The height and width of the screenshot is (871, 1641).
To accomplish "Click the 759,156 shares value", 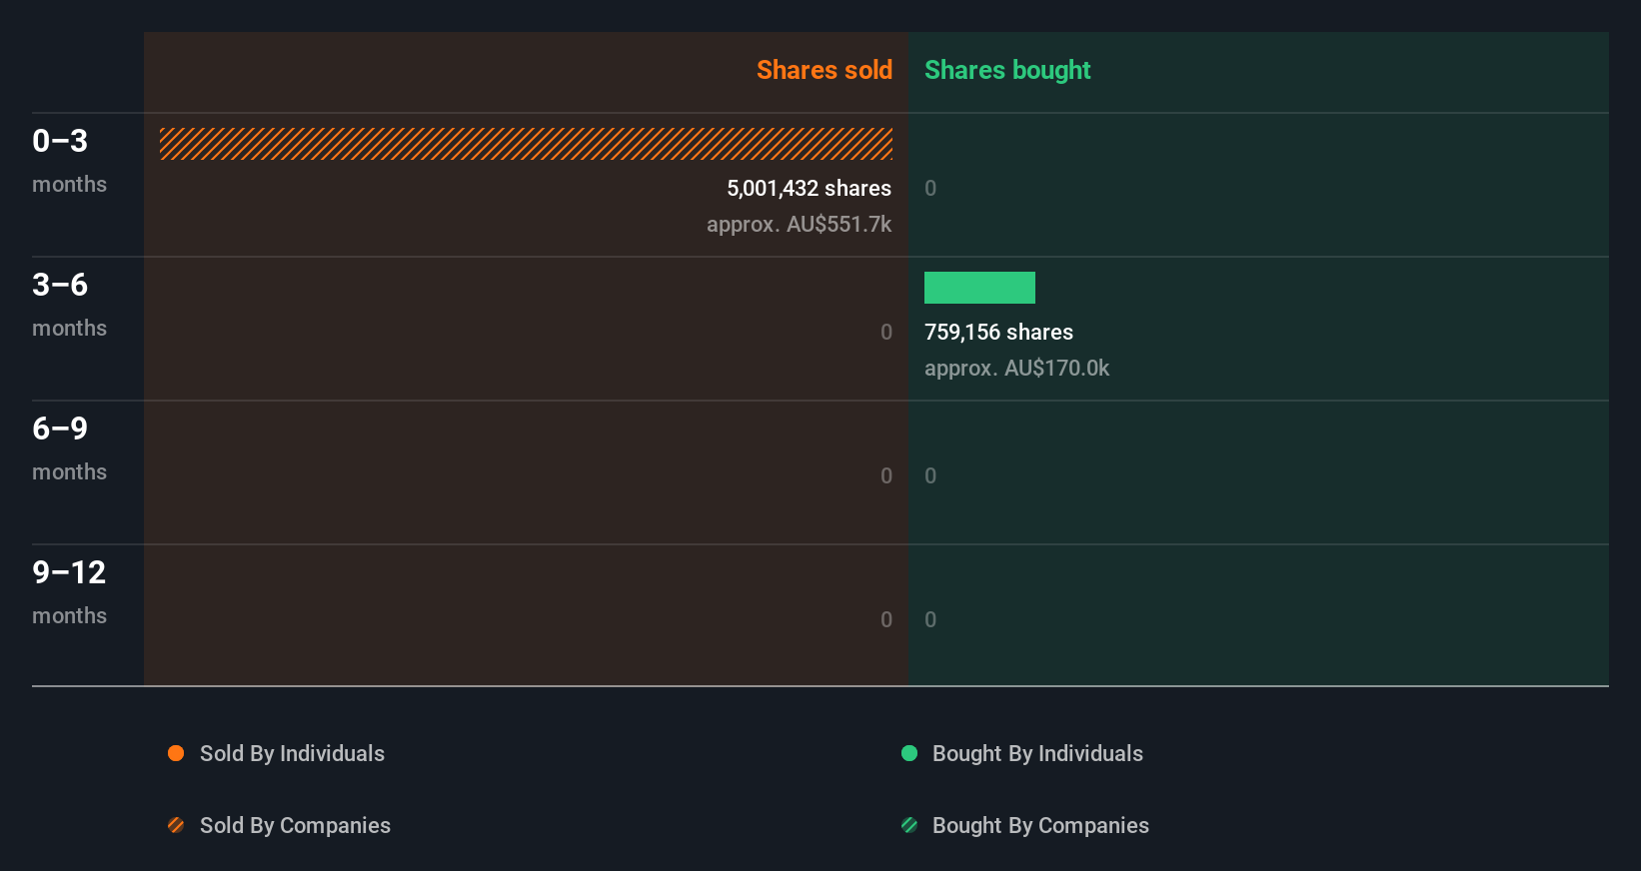I will click(998, 332).
